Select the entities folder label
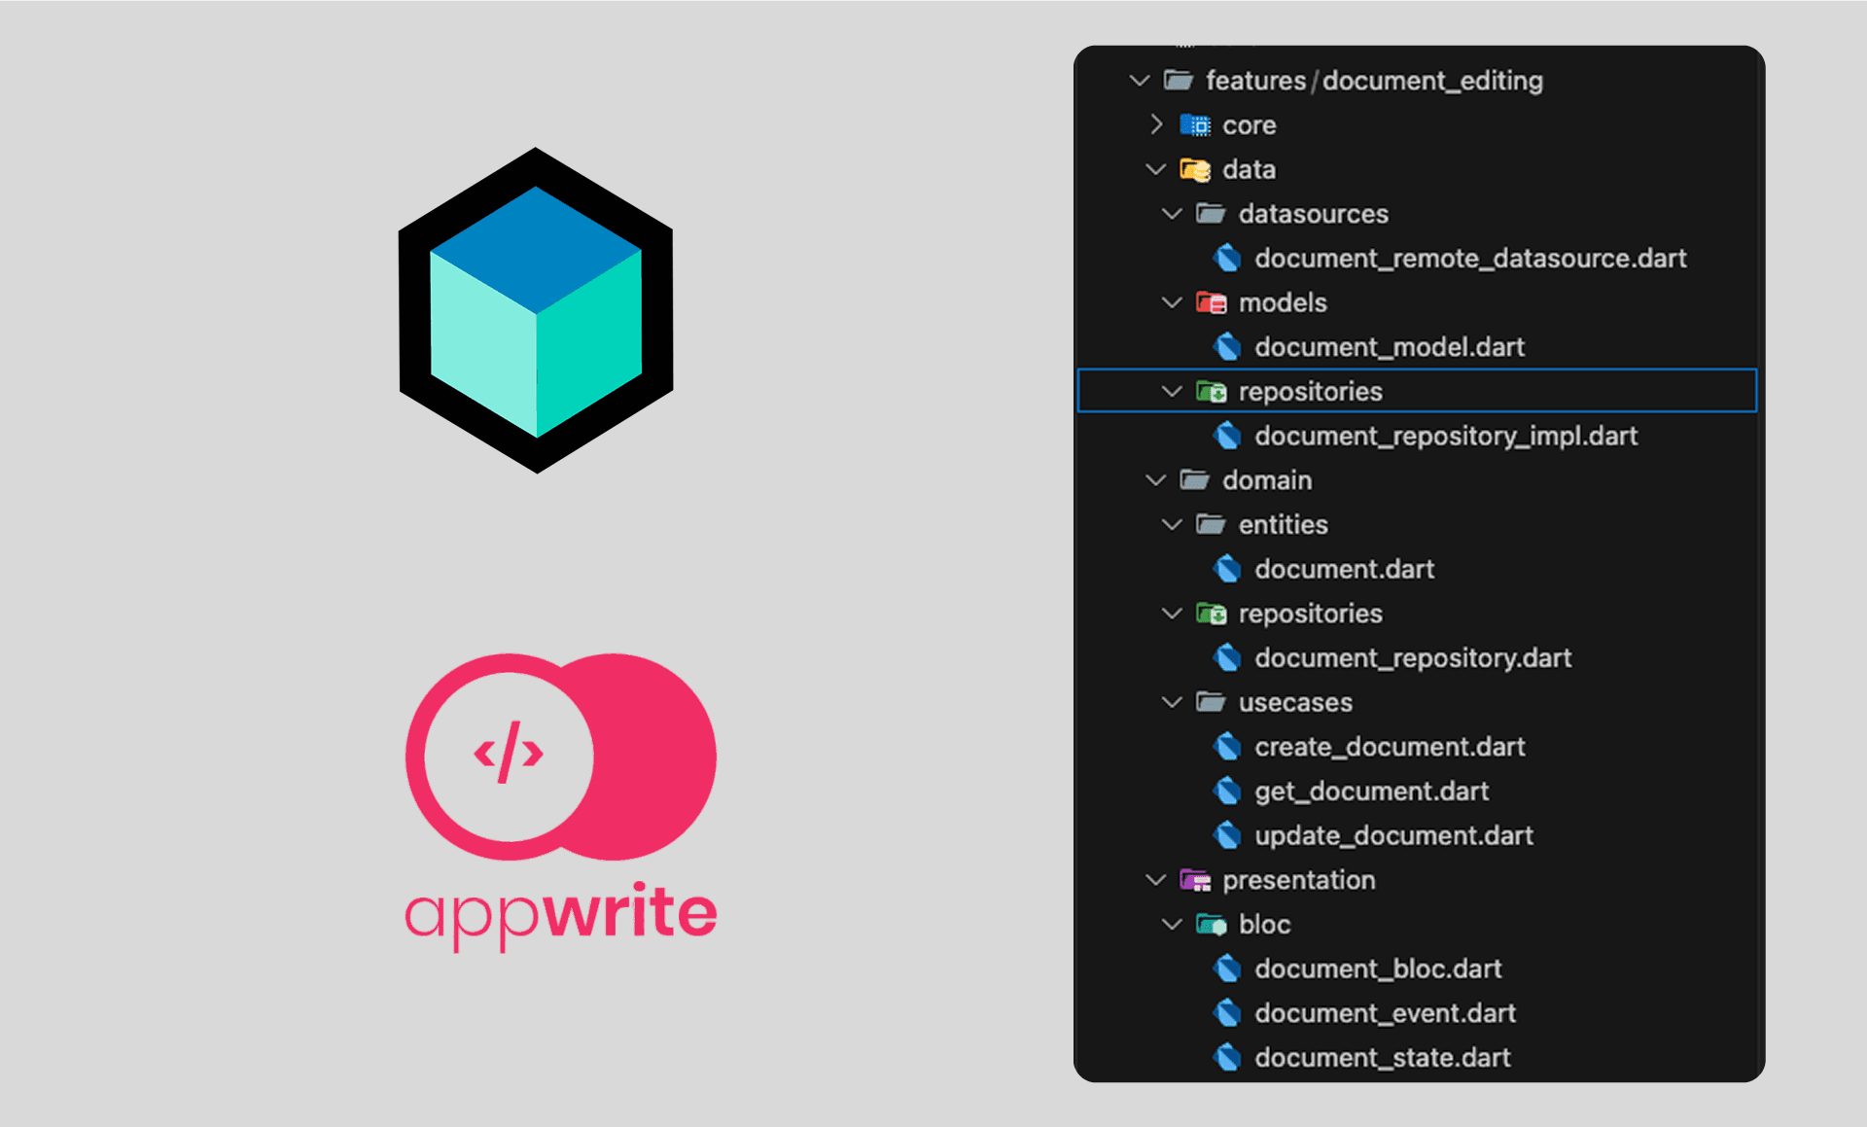 [1282, 525]
